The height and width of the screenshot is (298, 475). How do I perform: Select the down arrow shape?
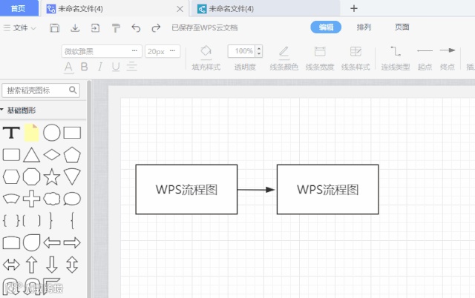click(52, 265)
